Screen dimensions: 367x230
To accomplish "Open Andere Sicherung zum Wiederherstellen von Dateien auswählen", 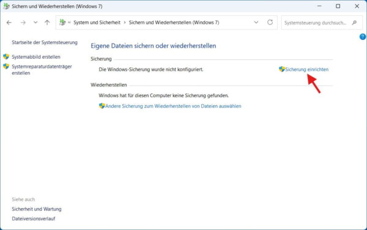I will pyautogui.click(x=173, y=106).
